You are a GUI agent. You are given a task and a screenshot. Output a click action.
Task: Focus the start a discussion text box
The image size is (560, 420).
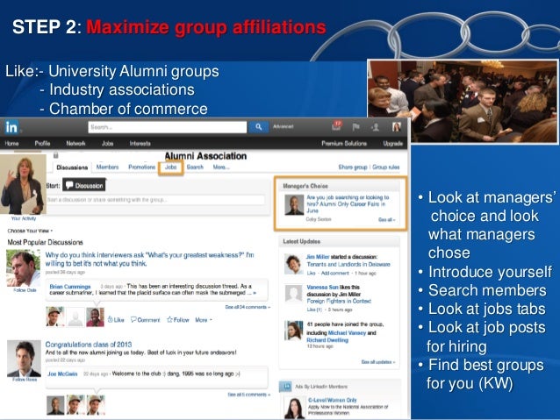click(155, 200)
